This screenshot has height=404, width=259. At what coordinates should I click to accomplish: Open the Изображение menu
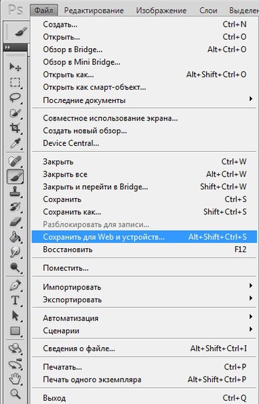(x=161, y=11)
